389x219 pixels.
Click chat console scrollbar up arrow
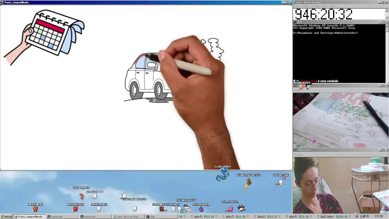387,26
